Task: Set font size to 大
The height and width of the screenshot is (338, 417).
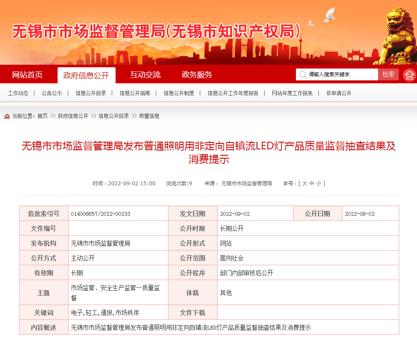Action: tap(304, 184)
